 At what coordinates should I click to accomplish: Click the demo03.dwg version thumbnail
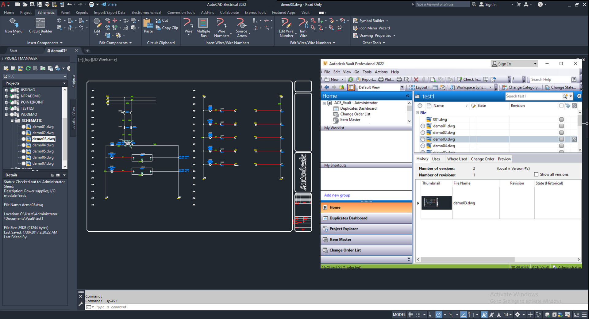tap(436, 203)
